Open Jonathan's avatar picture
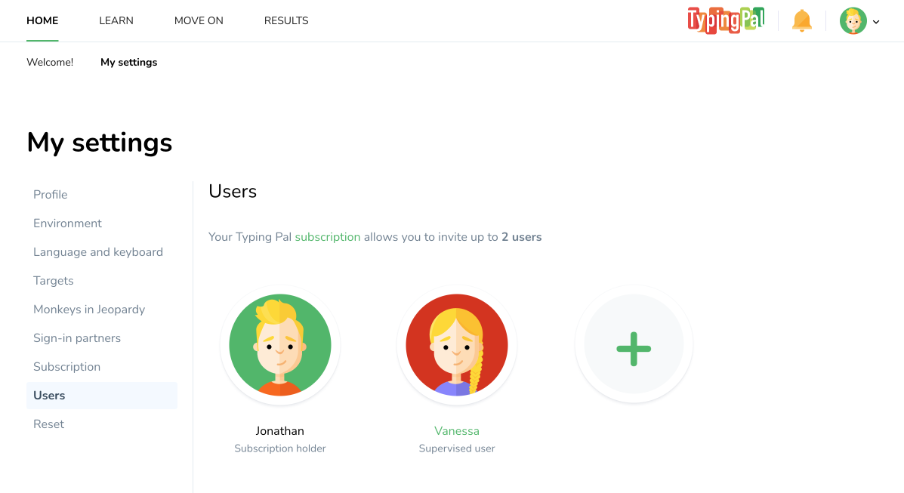Screen dimensions: 904x493 tap(280, 345)
